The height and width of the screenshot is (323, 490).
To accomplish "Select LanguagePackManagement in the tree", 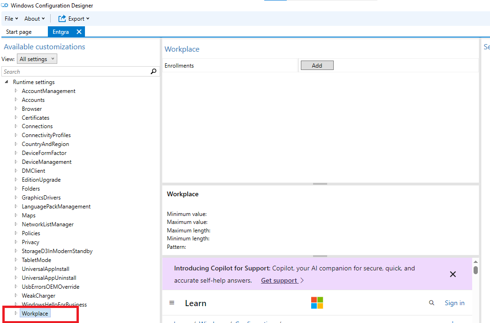I will coord(56,207).
